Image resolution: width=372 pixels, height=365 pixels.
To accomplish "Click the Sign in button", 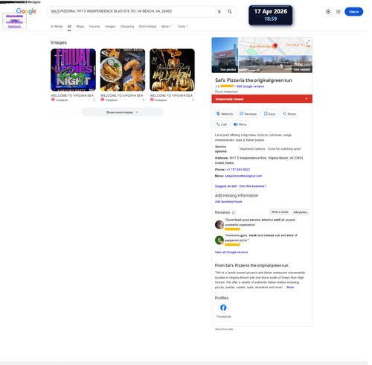I will [353, 12].
